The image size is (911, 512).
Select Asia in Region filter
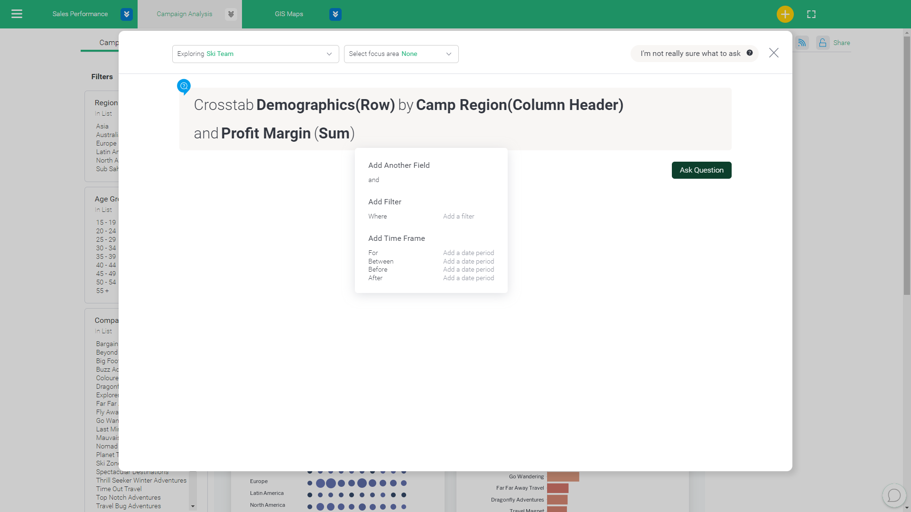102,126
